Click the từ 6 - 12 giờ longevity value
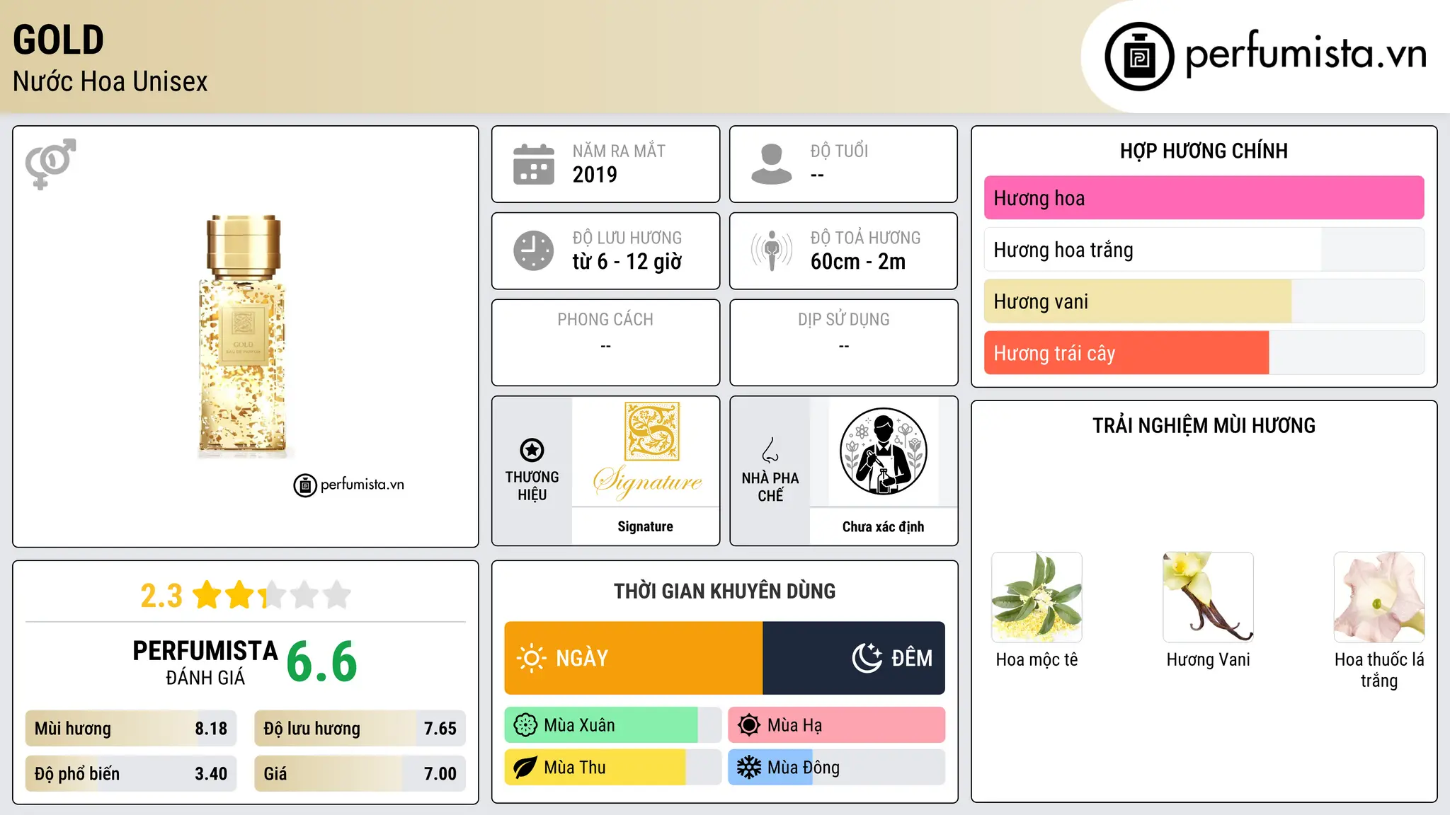The image size is (1450, 815). pyautogui.click(x=627, y=262)
